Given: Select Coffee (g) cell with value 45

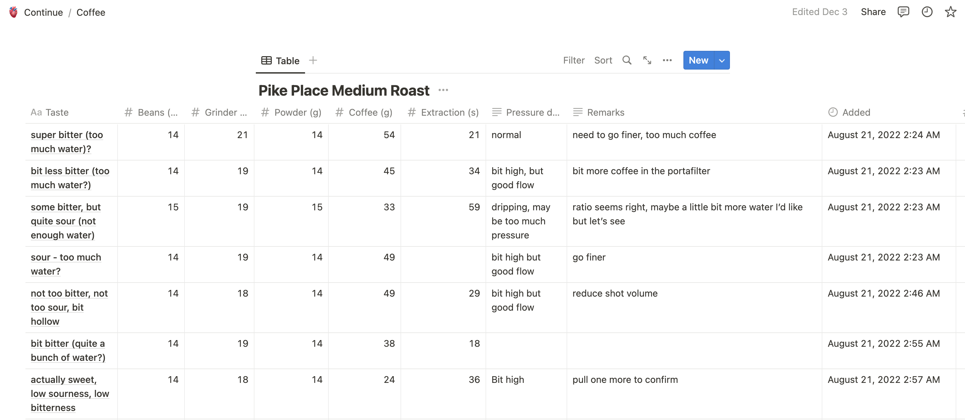Looking at the screenshot, I should point(365,178).
